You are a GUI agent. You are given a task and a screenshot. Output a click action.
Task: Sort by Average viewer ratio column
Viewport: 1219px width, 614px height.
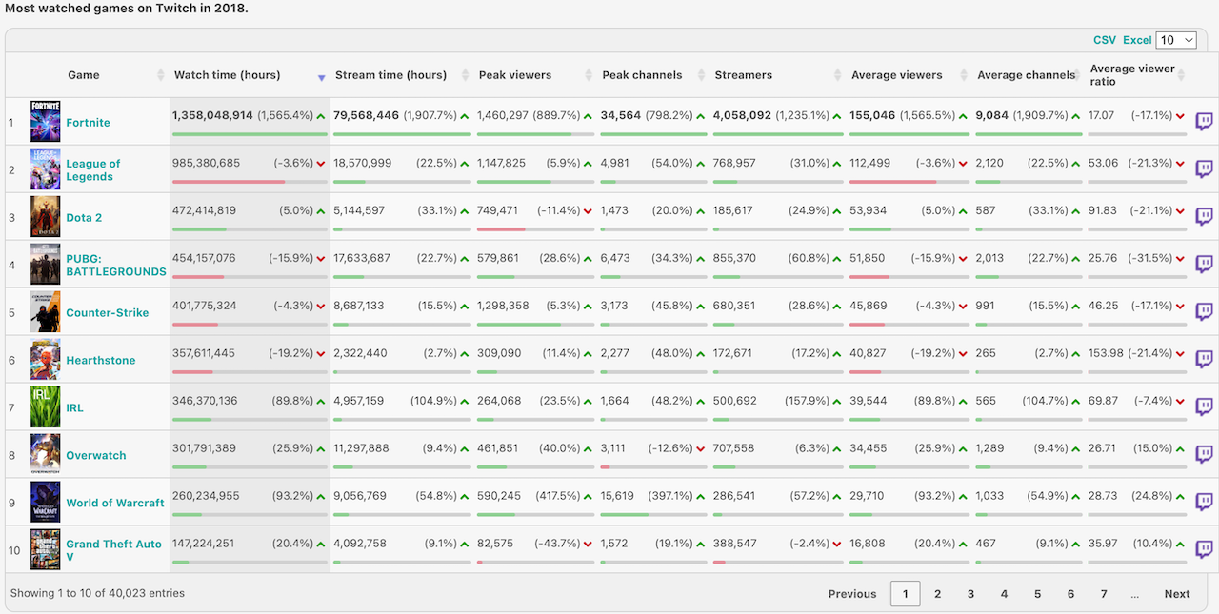point(1132,75)
